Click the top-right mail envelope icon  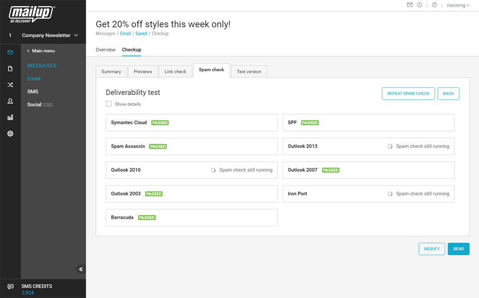410,5
